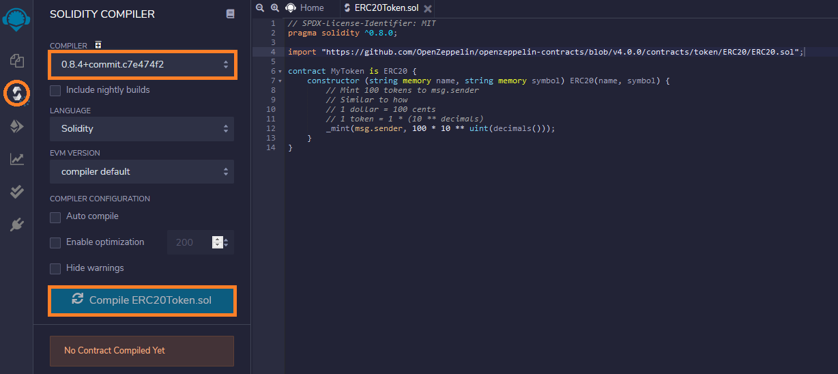This screenshot has width=838, height=374.
Task: Select the ERC20Token.sol editor tab
Action: tap(386, 8)
